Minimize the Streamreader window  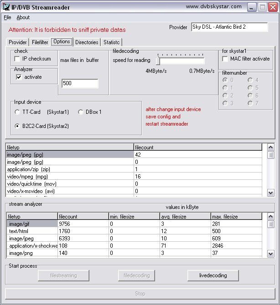coord(252,7)
